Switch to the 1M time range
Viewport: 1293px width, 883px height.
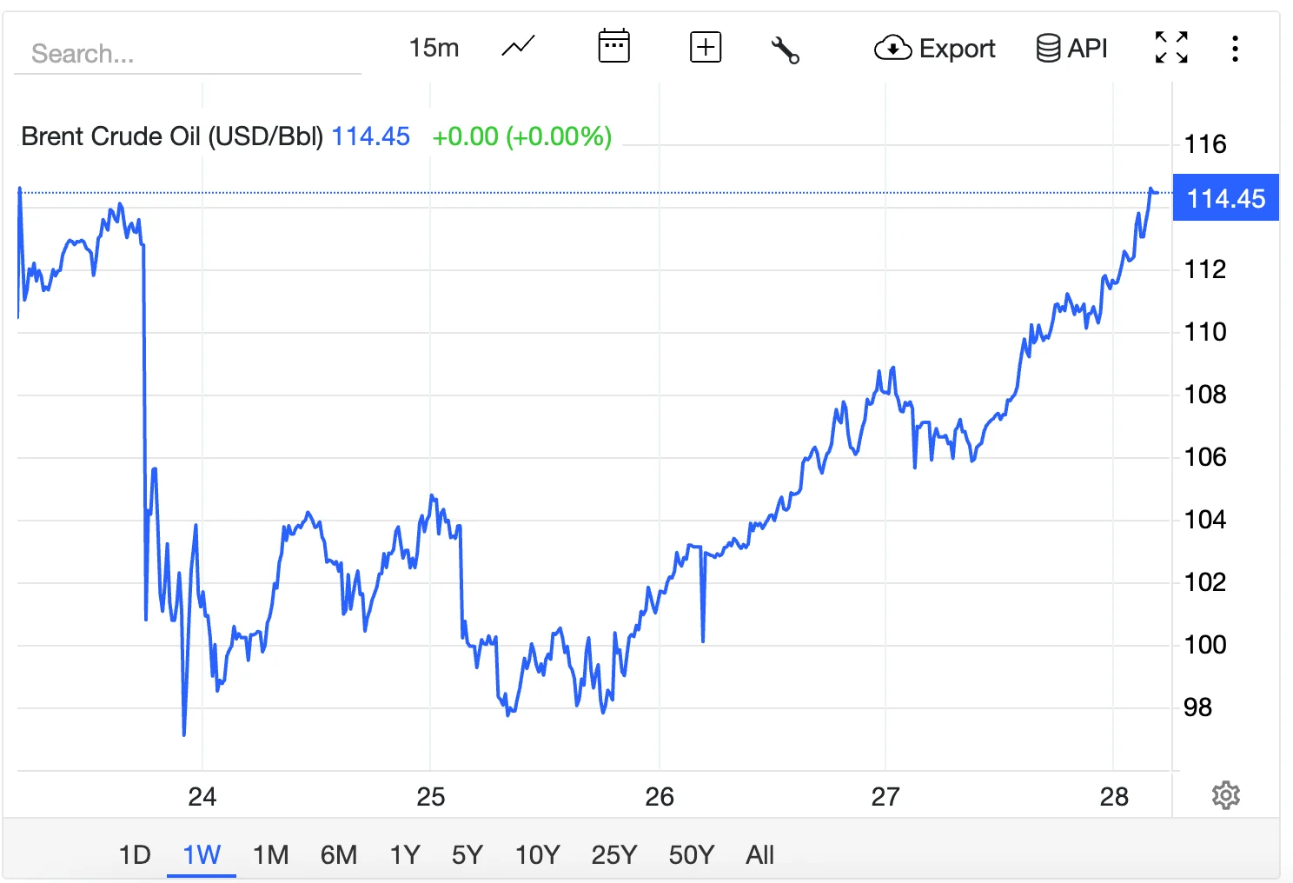(x=270, y=855)
